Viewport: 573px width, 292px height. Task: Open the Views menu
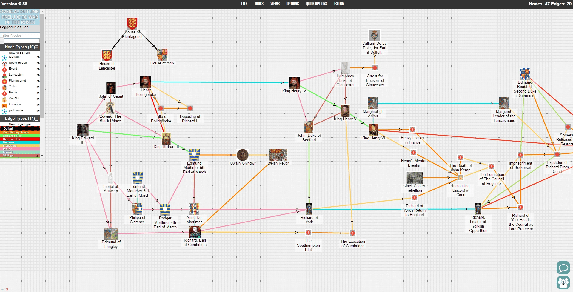point(275,4)
